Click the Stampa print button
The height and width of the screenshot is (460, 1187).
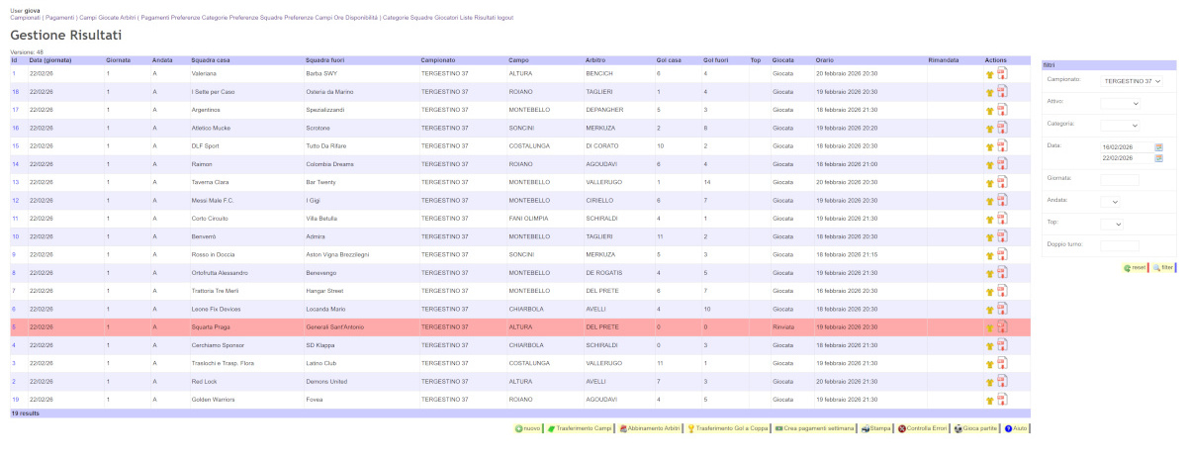[875, 428]
